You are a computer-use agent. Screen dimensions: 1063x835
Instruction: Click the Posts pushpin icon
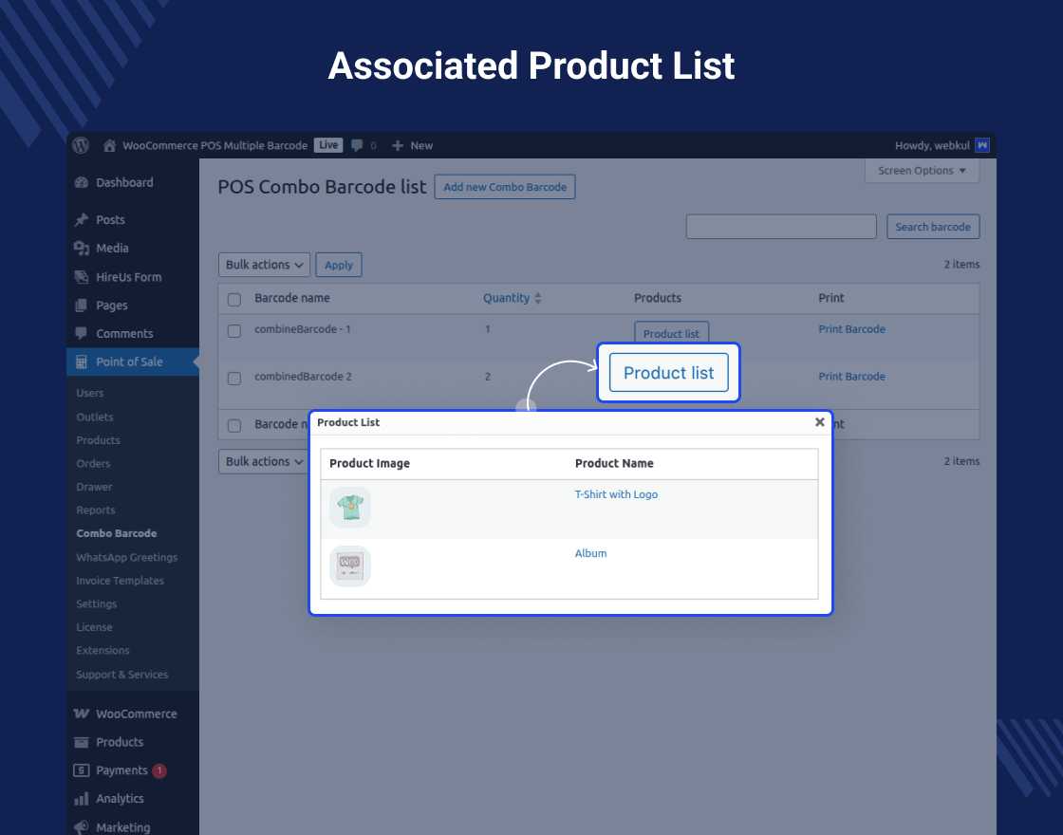pos(81,220)
